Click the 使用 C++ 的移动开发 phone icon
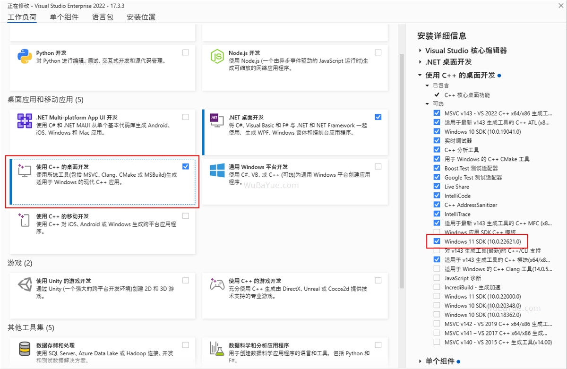567x369 pixels. point(25,220)
